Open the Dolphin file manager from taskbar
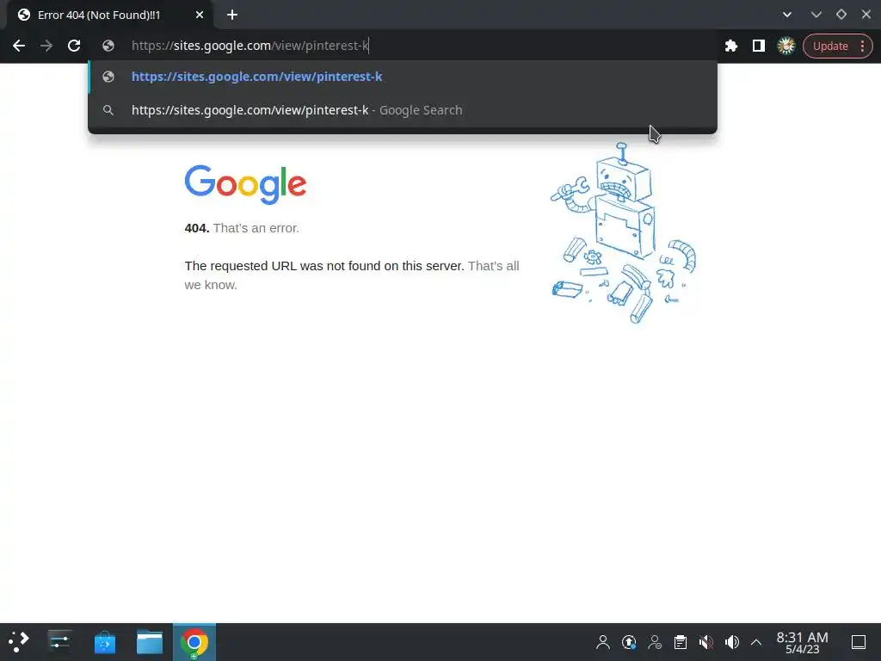The height and width of the screenshot is (661, 881). coord(150,642)
